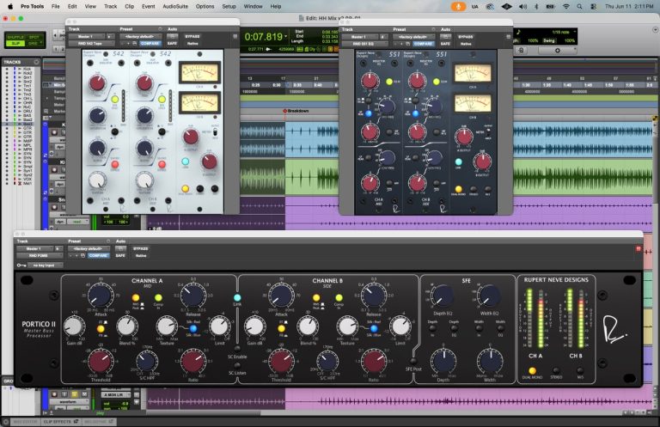Toggle yellow Dual Mono button in 542 Tape

pos(186,188)
